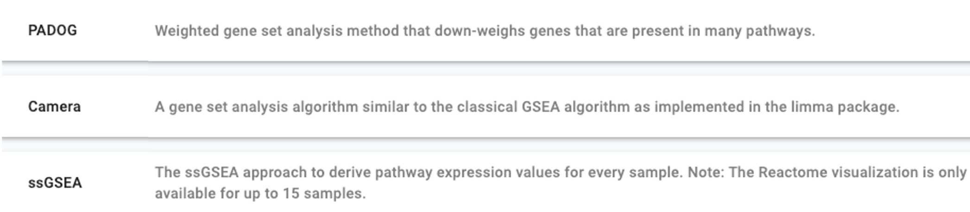Click the PADOG weighted gene set description
Image resolution: width=970 pixels, height=212 pixels.
(x=485, y=31)
